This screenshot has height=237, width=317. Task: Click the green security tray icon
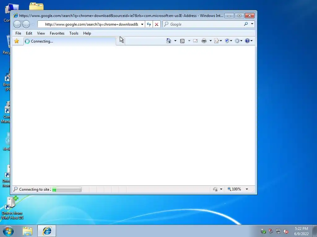click(x=263, y=231)
